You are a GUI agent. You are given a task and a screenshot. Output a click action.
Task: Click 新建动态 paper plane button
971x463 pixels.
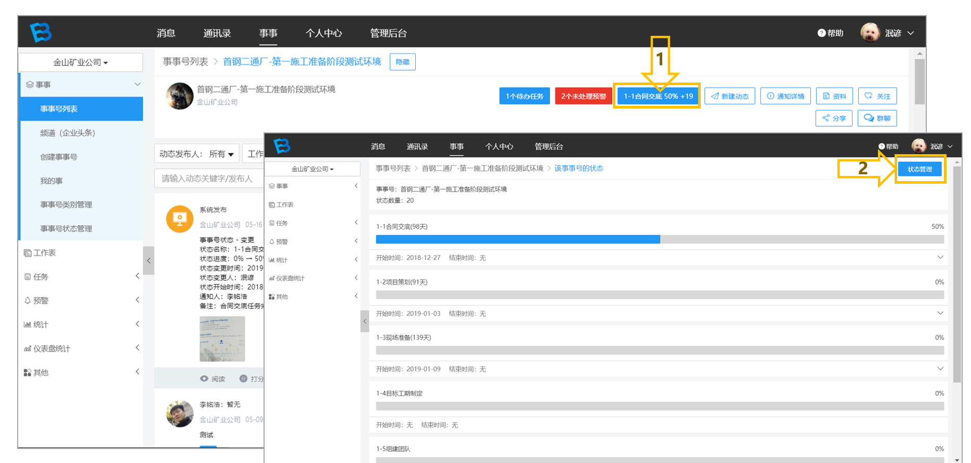tap(730, 96)
